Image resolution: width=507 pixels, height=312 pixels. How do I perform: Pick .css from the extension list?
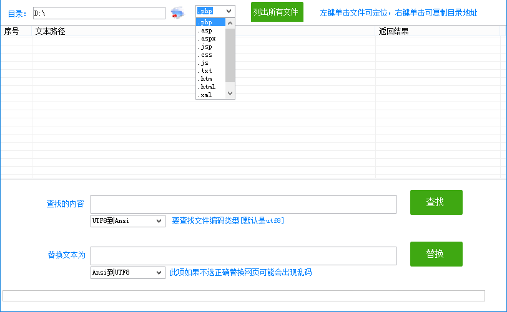210,55
